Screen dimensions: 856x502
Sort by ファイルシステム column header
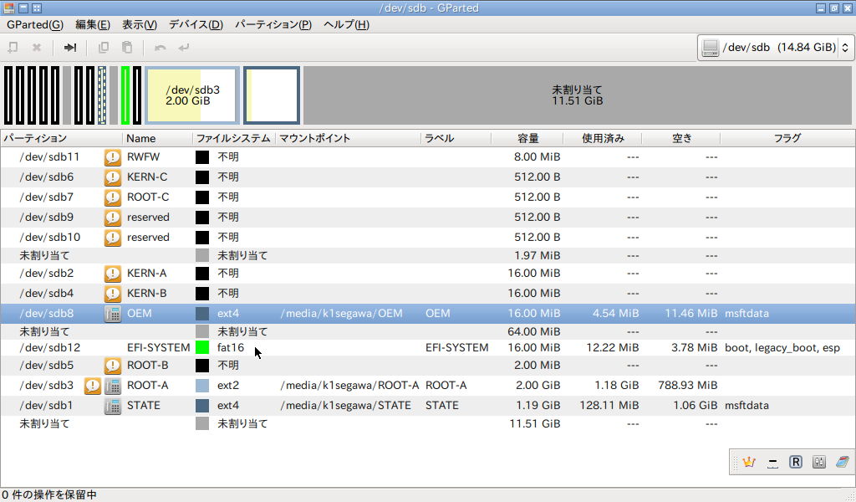(234, 138)
